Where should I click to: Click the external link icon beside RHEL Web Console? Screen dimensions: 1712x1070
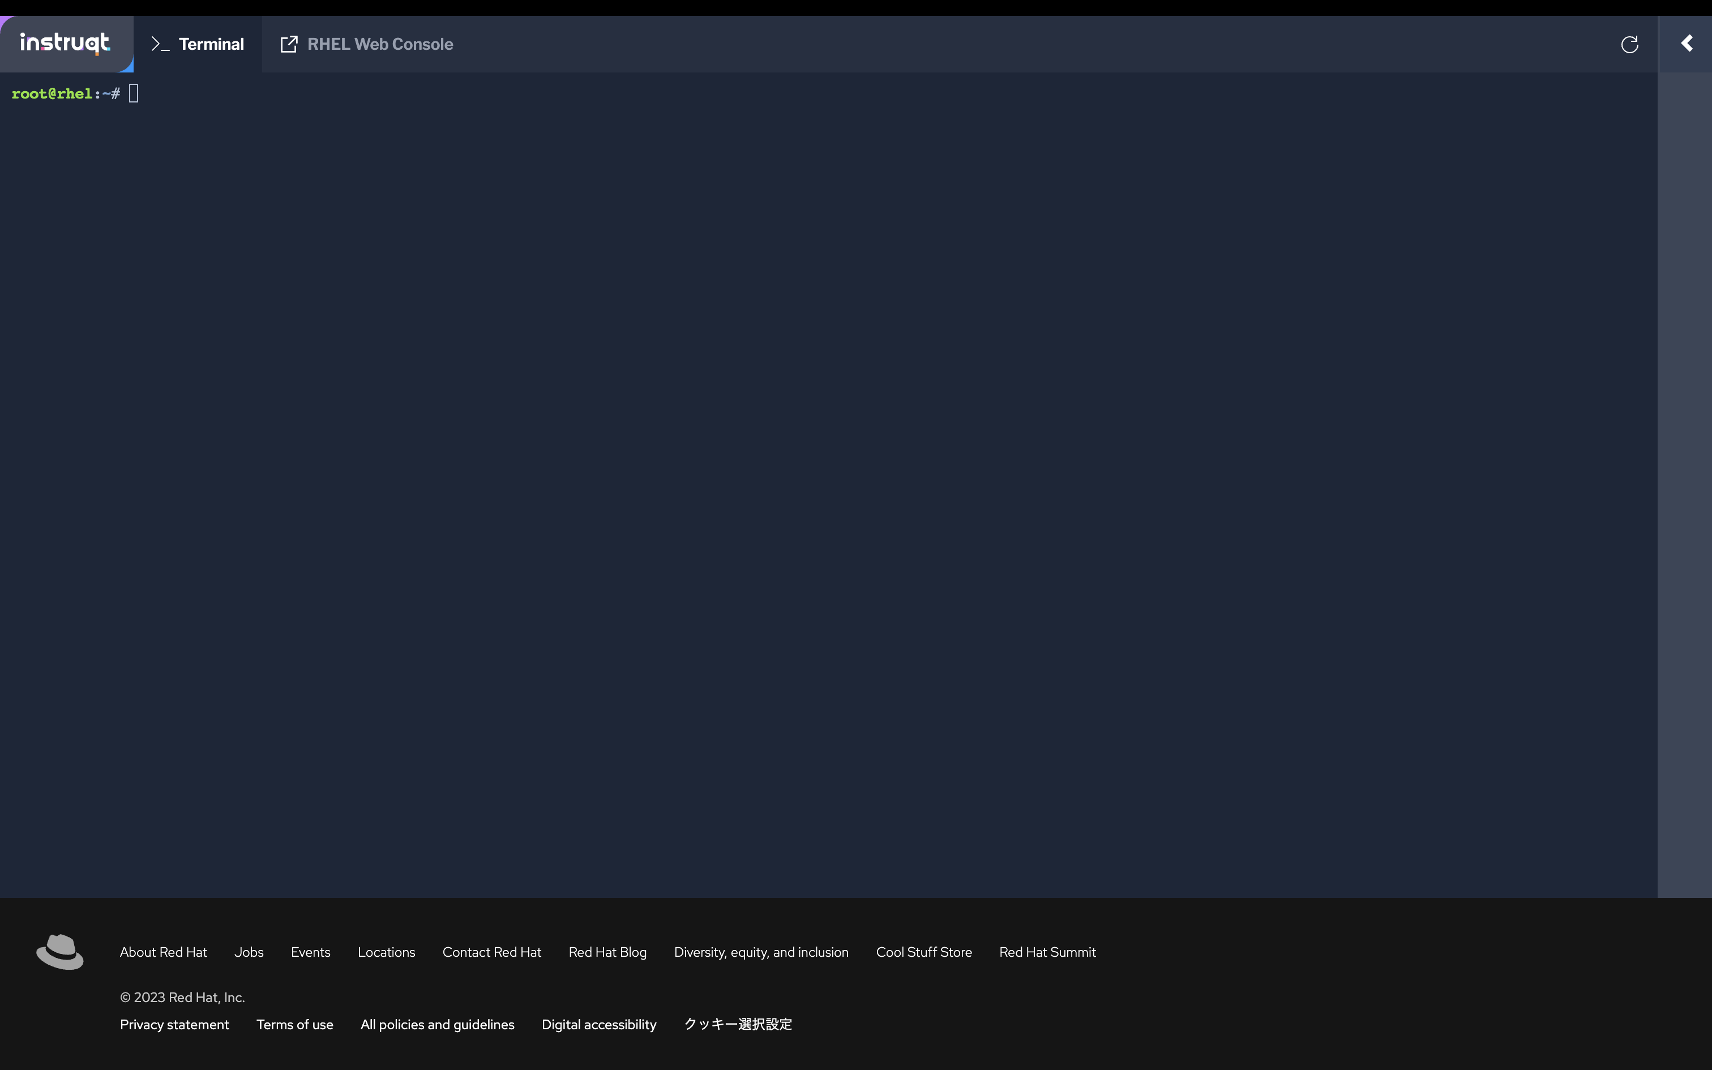tap(289, 44)
